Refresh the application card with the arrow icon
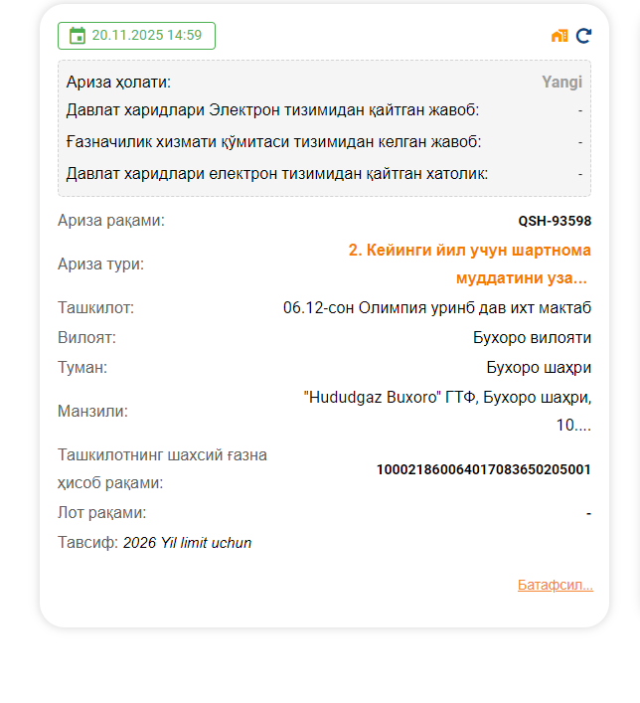Image resolution: width=640 pixels, height=703 pixels. [x=584, y=36]
